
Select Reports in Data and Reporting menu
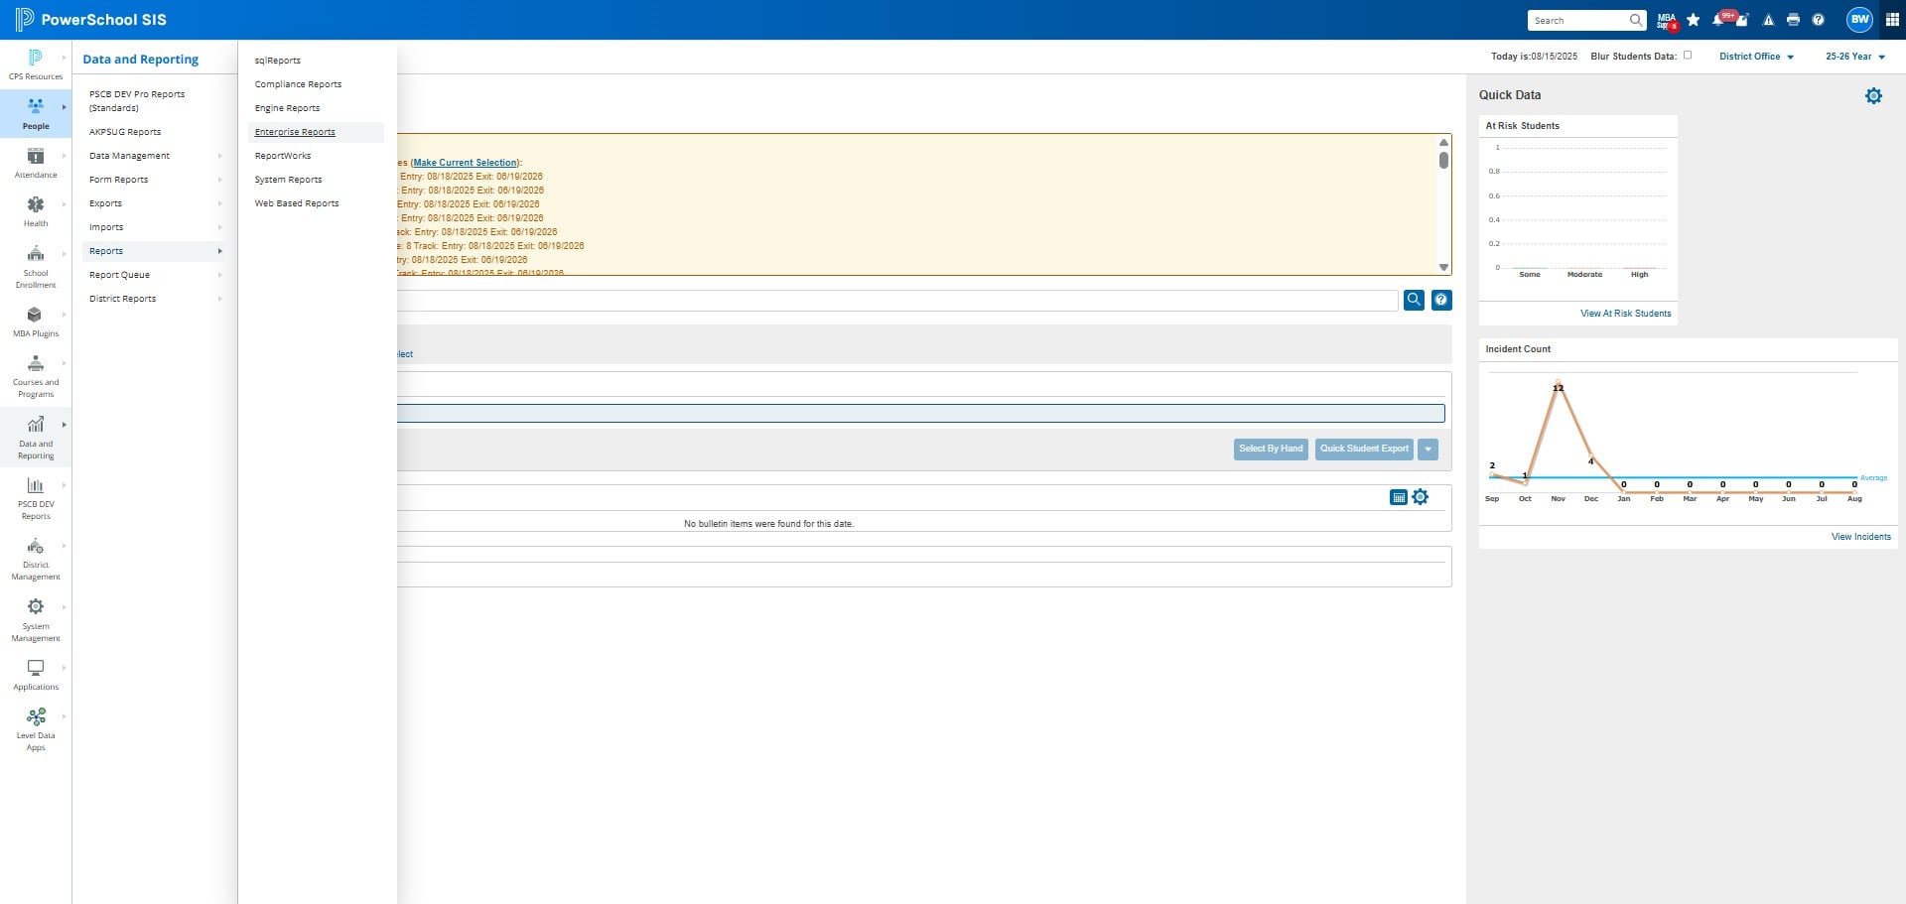pos(154,251)
